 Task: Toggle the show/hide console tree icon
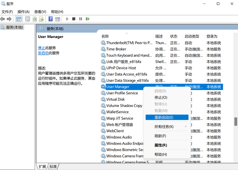pos(19,19)
